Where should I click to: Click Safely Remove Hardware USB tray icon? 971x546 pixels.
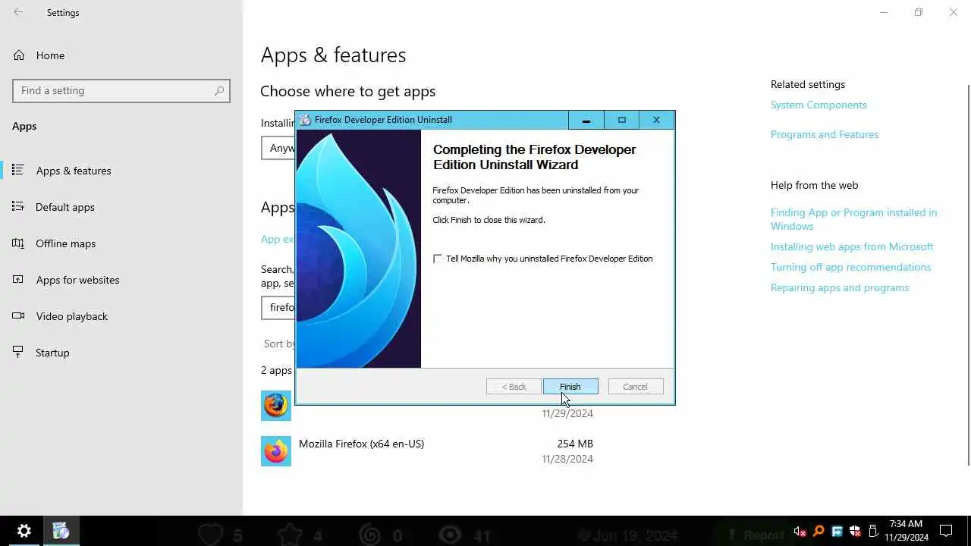click(873, 532)
